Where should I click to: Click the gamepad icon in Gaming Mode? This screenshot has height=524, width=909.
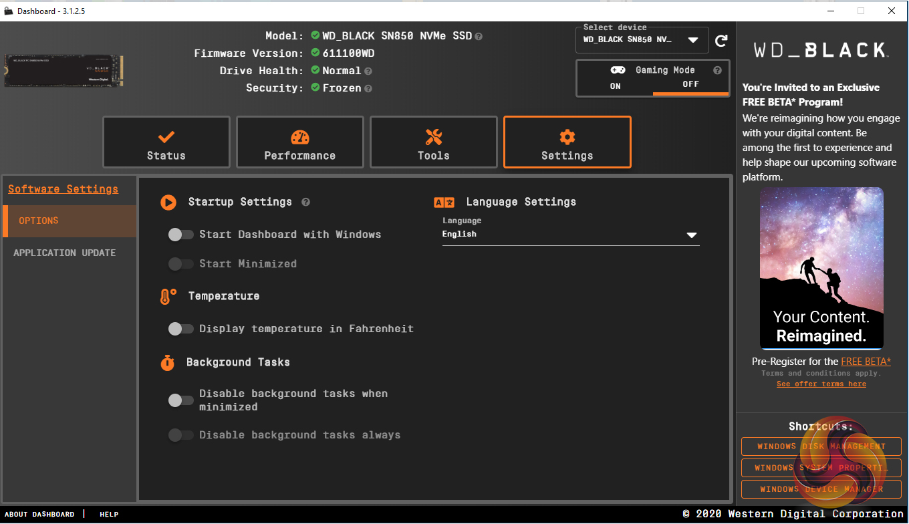(617, 70)
